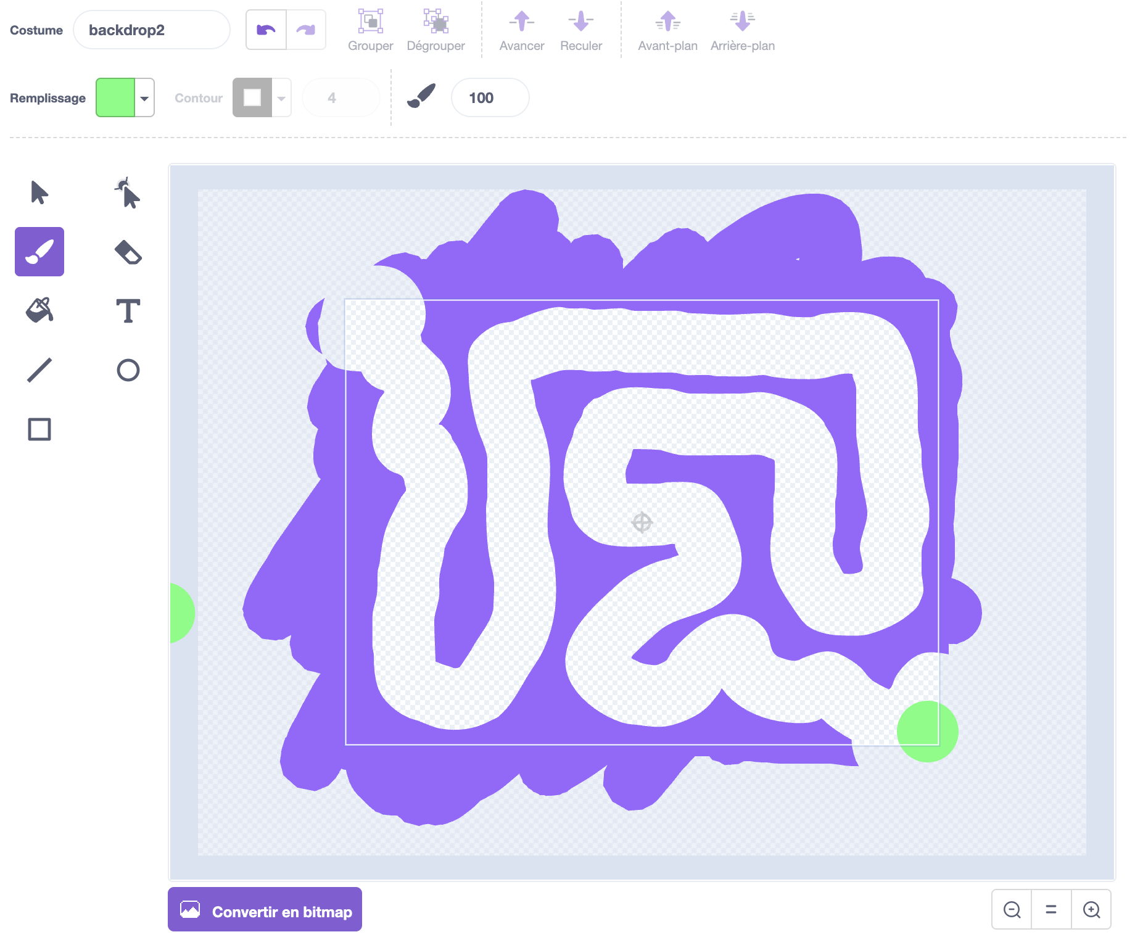Image resolution: width=1135 pixels, height=945 pixels.
Task: Click the green half-circle at canvas left edge
Action: point(182,613)
